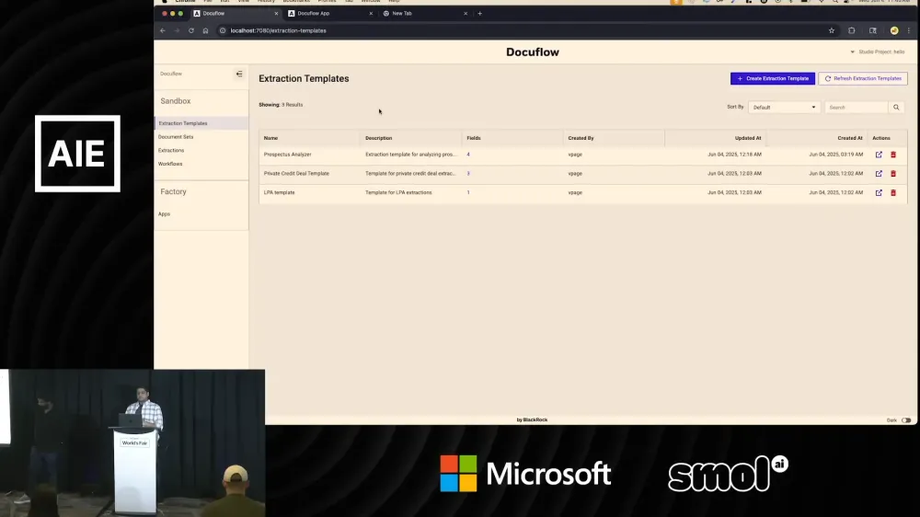Delete the LPA template
The height and width of the screenshot is (517, 920).
coord(893,192)
